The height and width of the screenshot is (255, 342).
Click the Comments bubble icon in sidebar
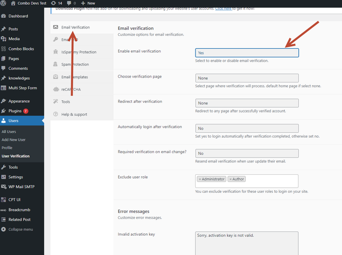[x=4, y=68]
